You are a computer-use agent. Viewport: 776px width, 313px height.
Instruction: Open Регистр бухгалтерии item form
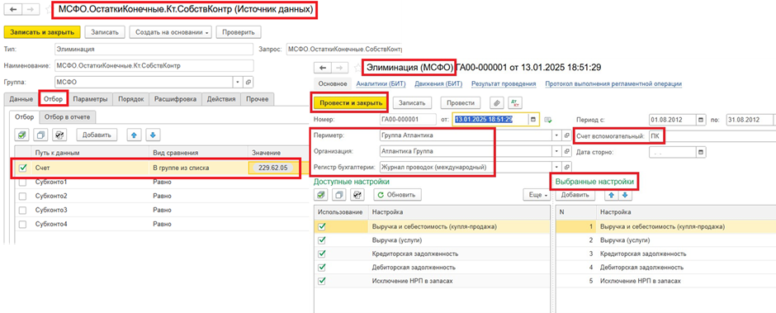pyautogui.click(x=566, y=168)
